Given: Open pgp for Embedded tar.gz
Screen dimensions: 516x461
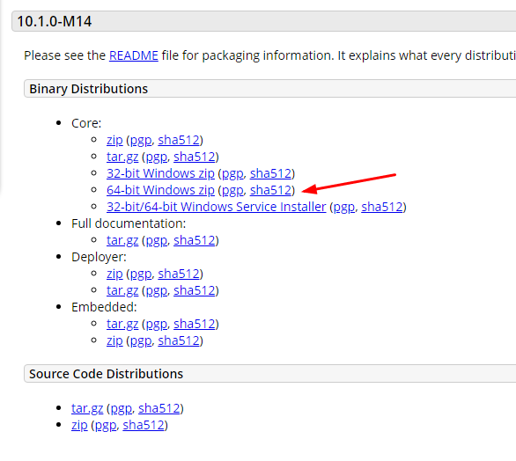Looking at the screenshot, I should (157, 325).
